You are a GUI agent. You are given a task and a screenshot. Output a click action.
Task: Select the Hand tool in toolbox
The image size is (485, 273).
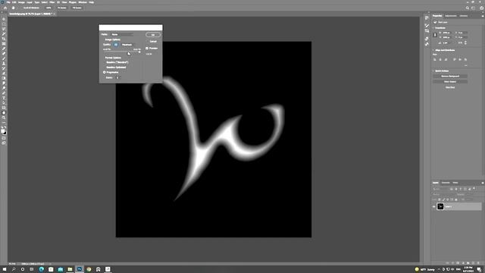click(x=4, y=113)
